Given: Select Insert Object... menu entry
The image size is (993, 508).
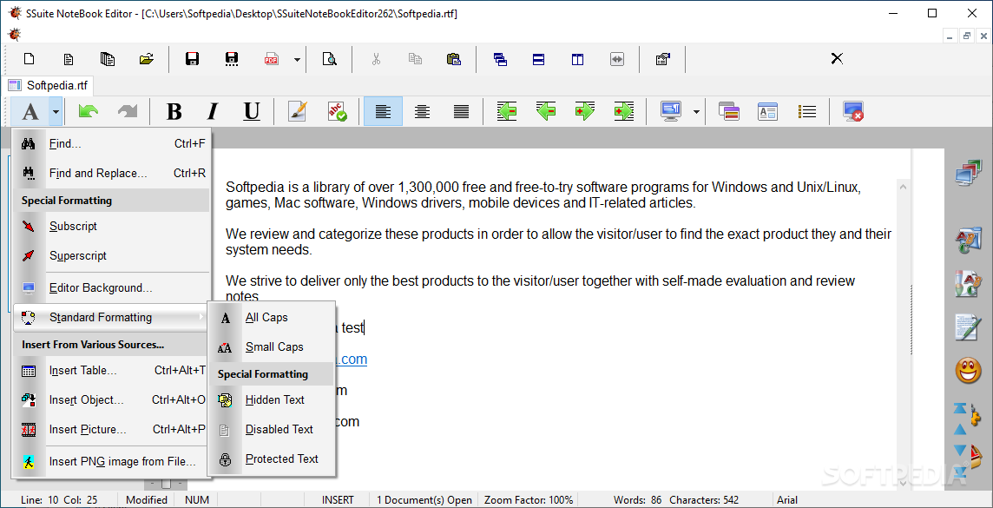Looking at the screenshot, I should point(111,399).
